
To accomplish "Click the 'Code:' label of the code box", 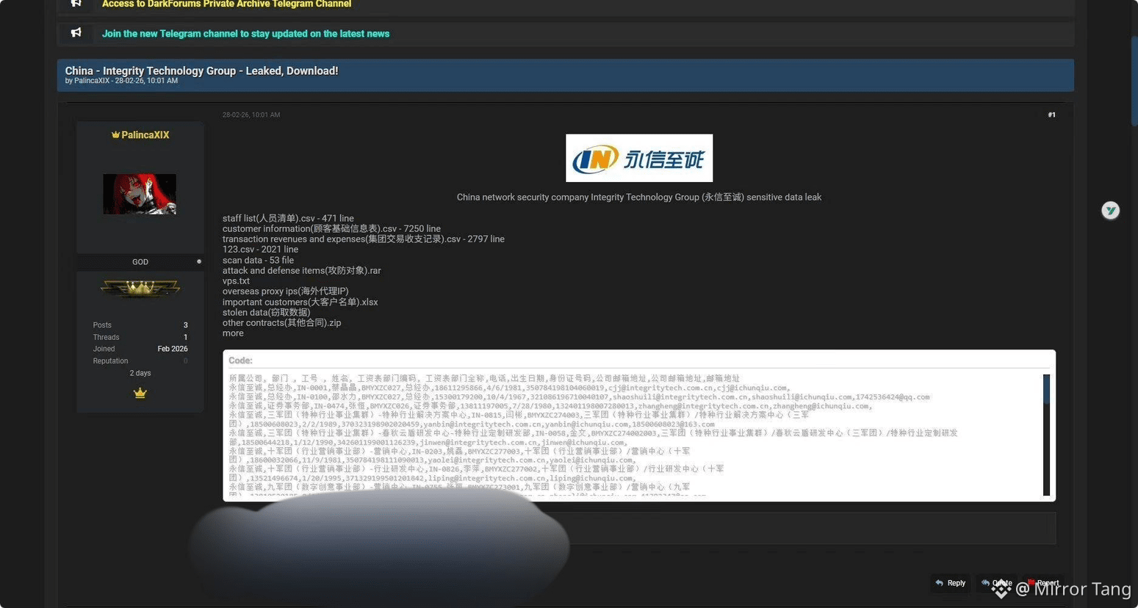I will (240, 361).
